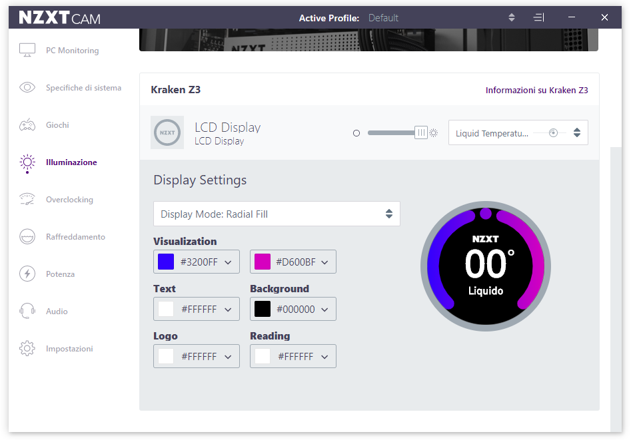The height and width of the screenshot is (440, 631).
Task: Close the NZXT CAM window
Action: click(x=604, y=17)
